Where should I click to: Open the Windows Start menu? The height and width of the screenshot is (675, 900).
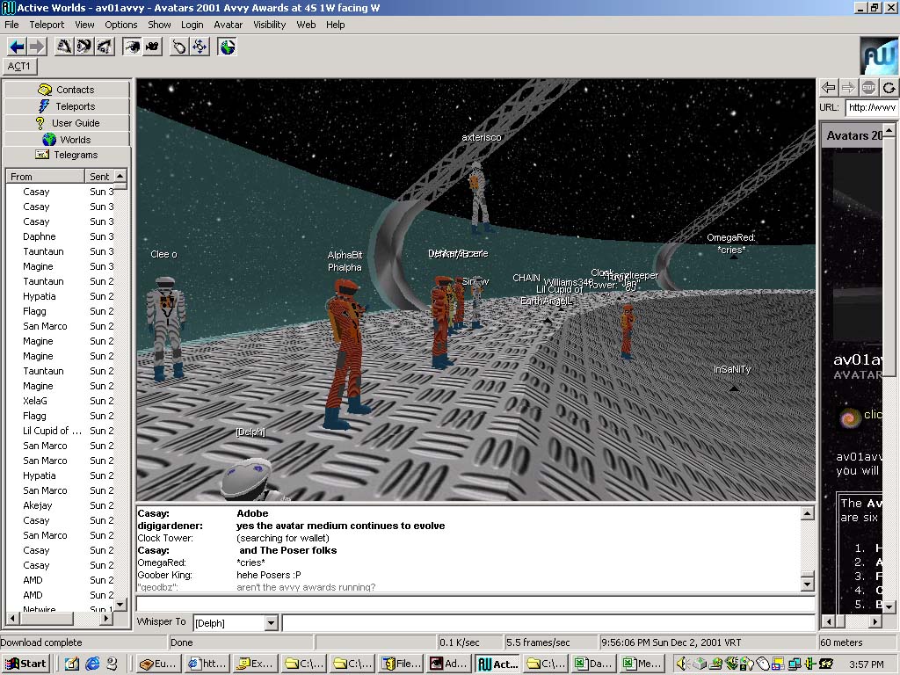(x=25, y=664)
